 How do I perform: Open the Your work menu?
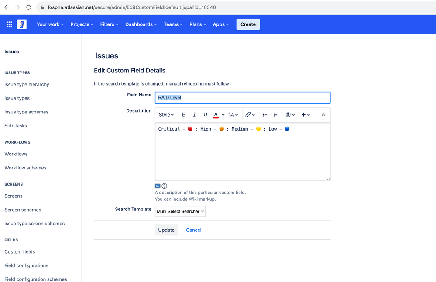50,24
